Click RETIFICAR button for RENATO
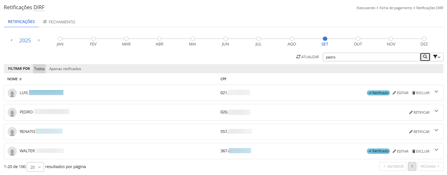 pos(419,132)
